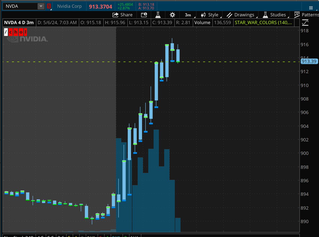Click the red 'l' chart label
319x237 pixels.
click(x=25, y=33)
